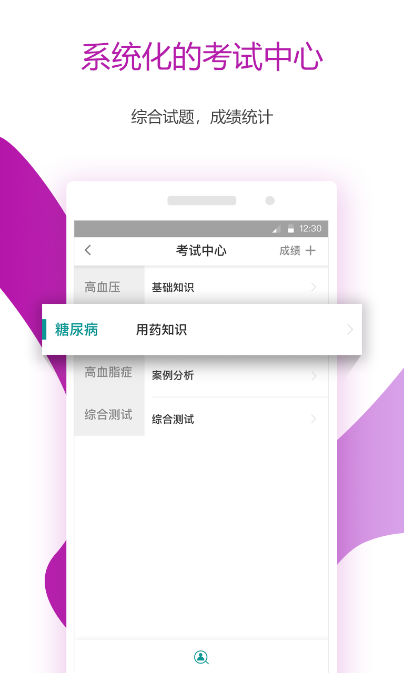Switch to 综合测试 sidebar category
The width and height of the screenshot is (404, 673).
click(108, 415)
